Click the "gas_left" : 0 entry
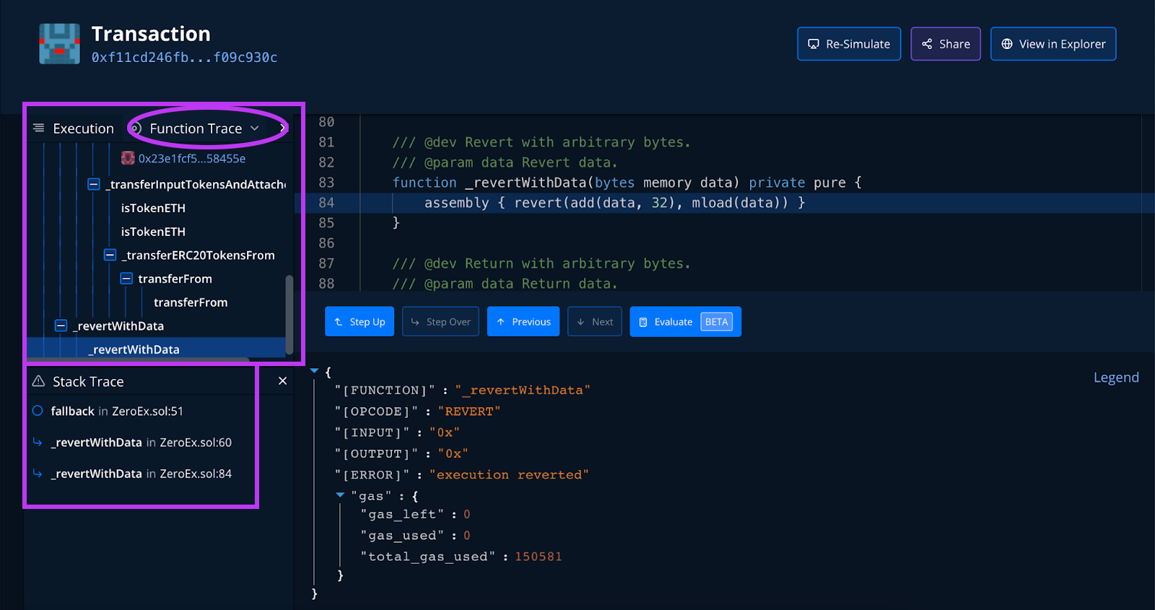This screenshot has width=1155, height=610. (x=415, y=514)
